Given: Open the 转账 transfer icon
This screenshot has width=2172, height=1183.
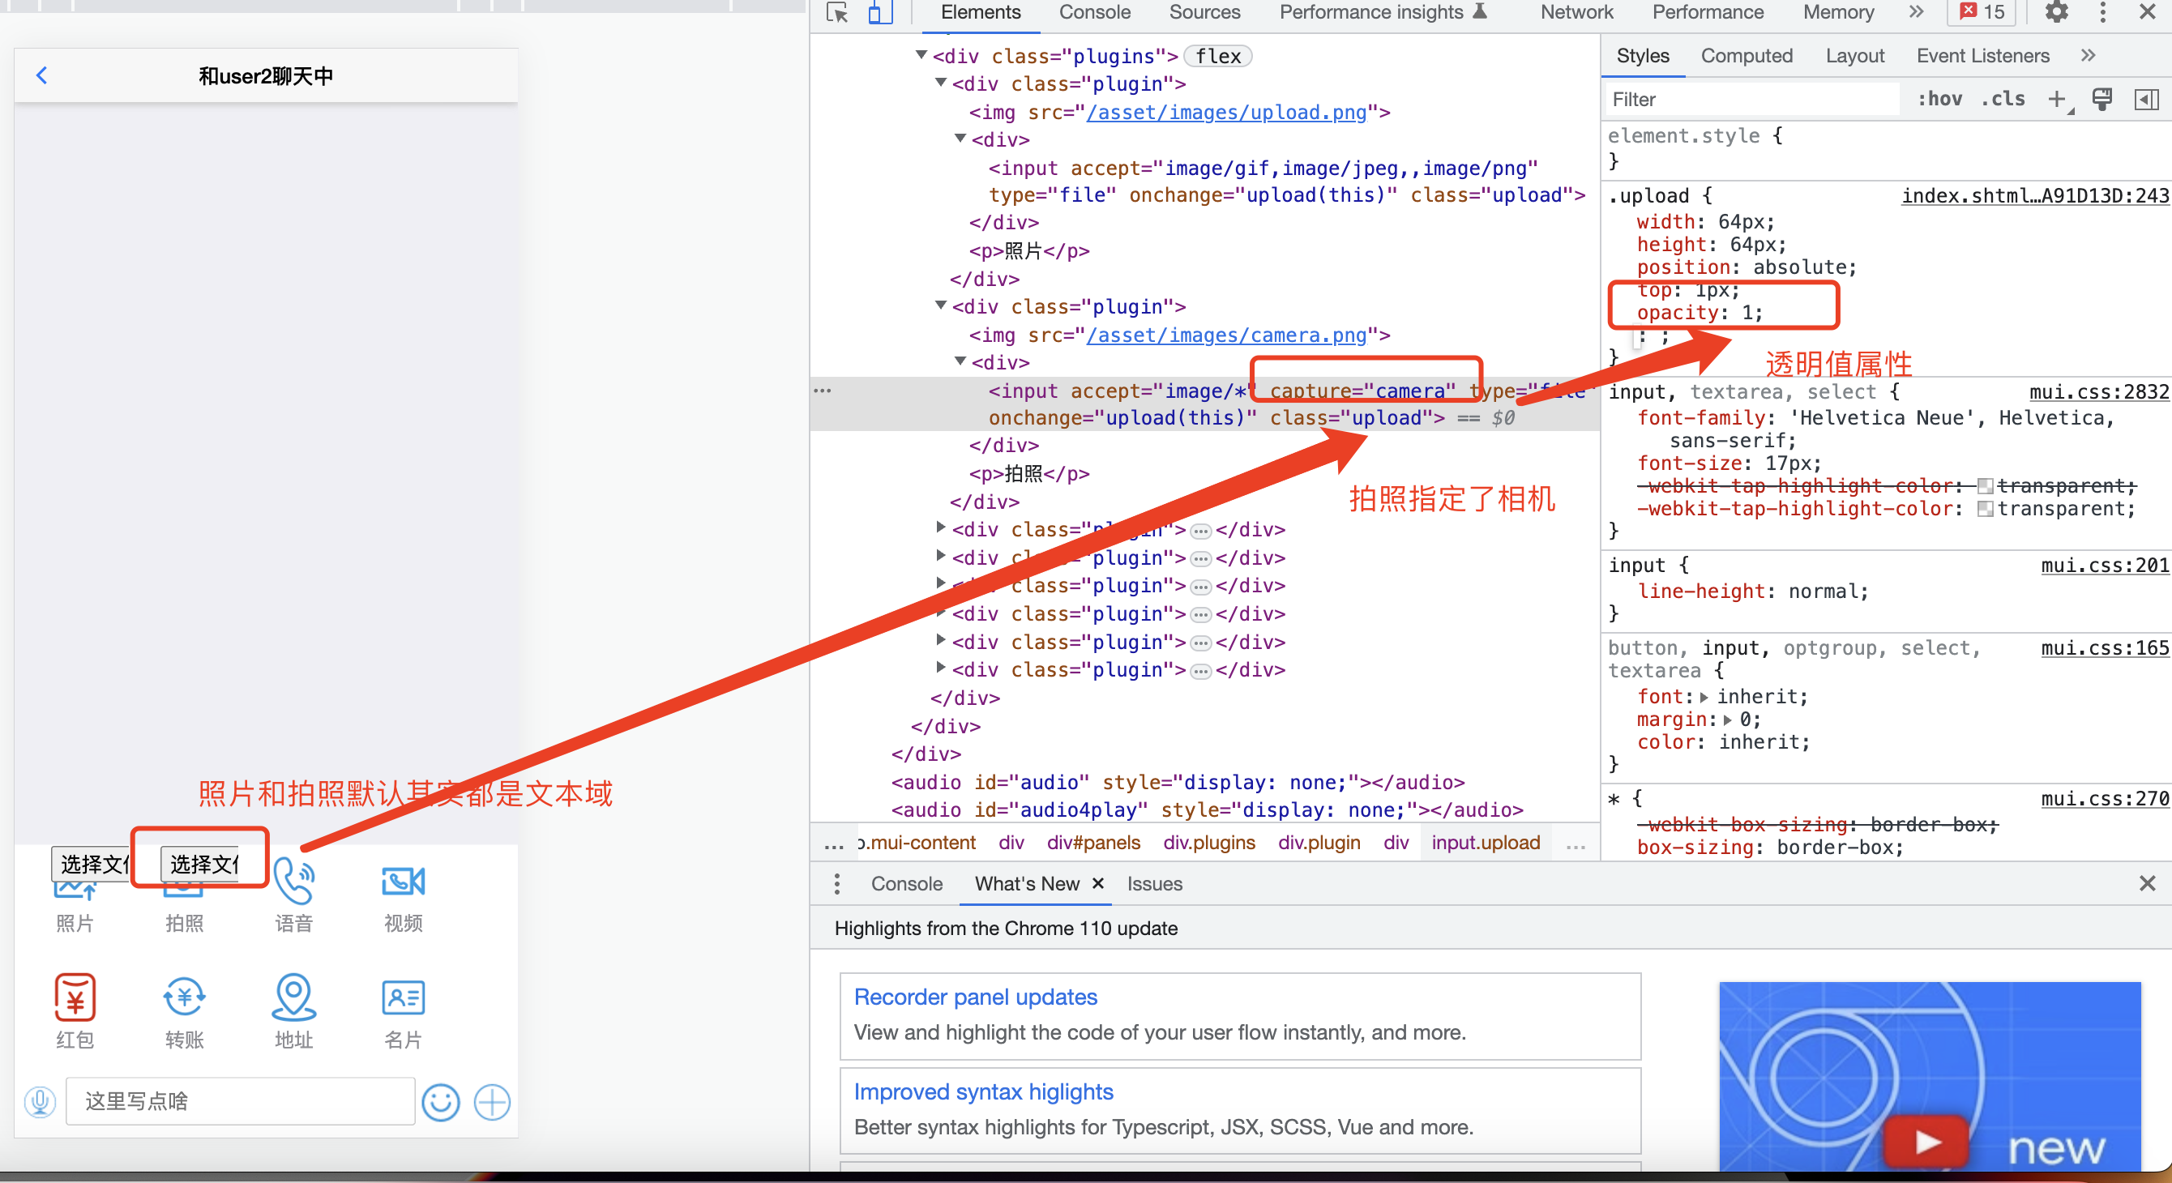Looking at the screenshot, I should point(185,997).
